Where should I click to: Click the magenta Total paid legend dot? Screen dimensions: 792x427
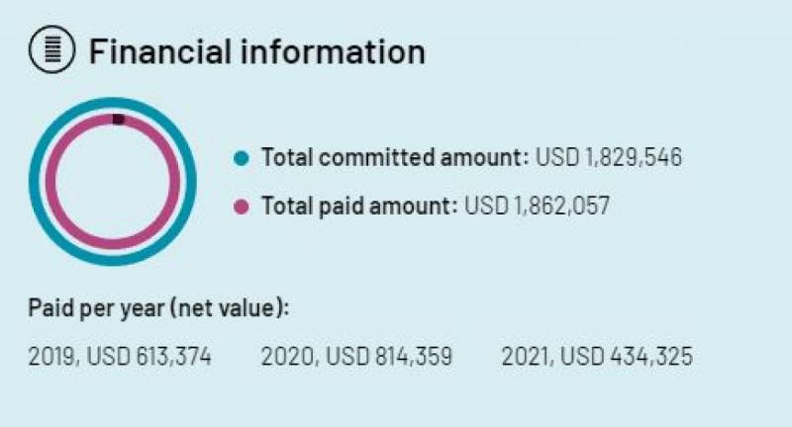(x=241, y=207)
